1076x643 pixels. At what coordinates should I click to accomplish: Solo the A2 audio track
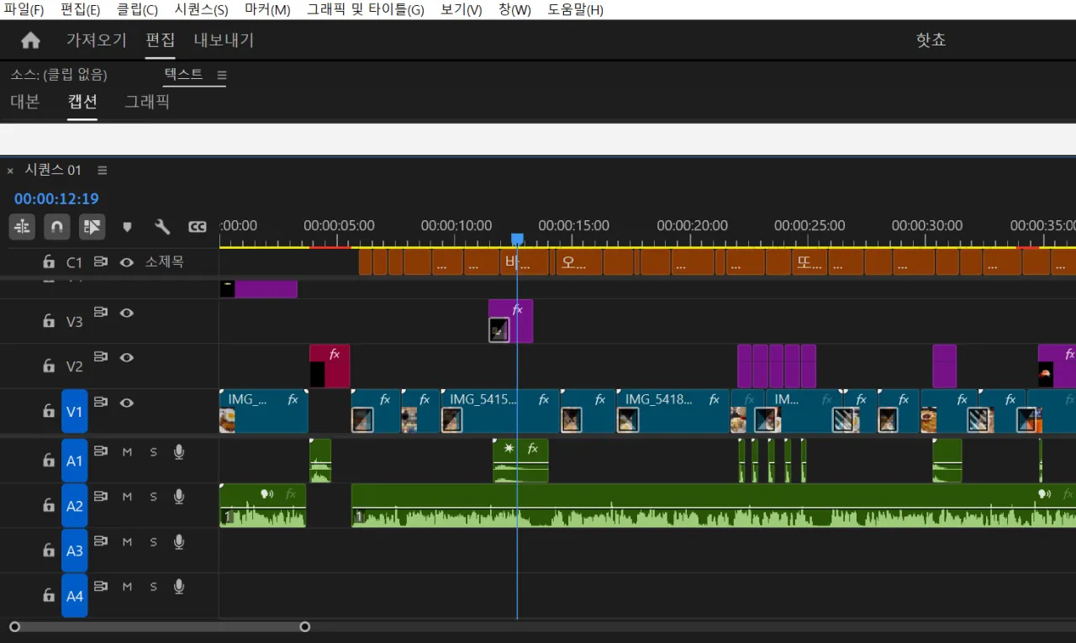[x=153, y=497]
